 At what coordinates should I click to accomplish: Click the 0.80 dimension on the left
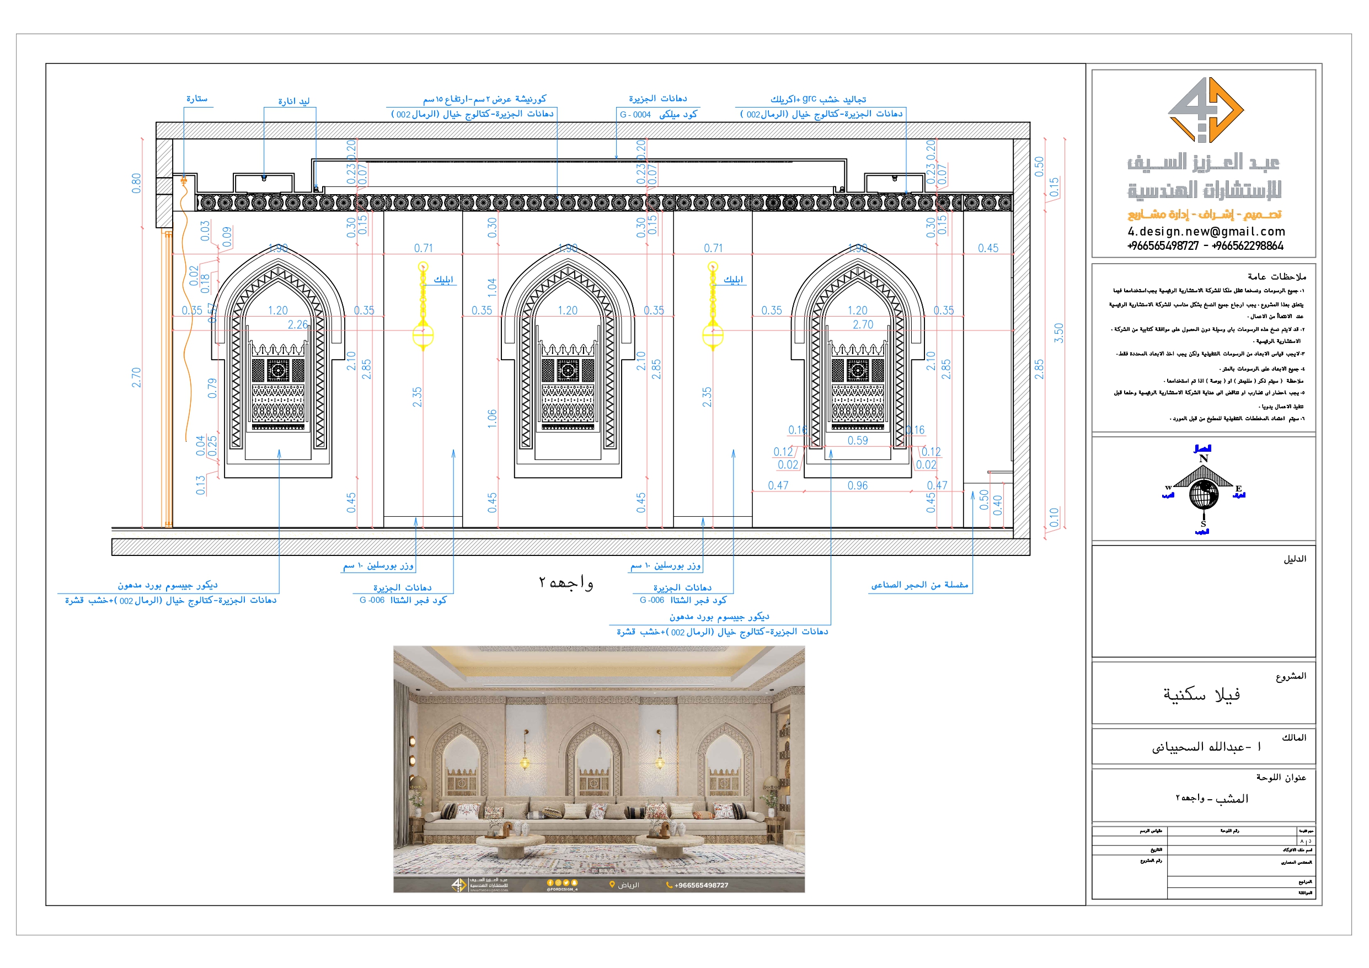point(137,183)
